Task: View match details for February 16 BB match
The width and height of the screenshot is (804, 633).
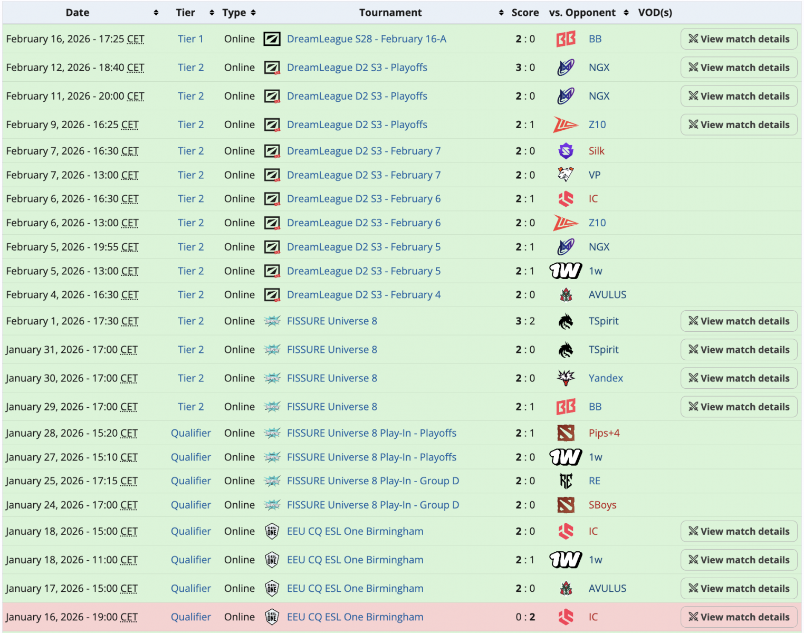Action: [739, 39]
